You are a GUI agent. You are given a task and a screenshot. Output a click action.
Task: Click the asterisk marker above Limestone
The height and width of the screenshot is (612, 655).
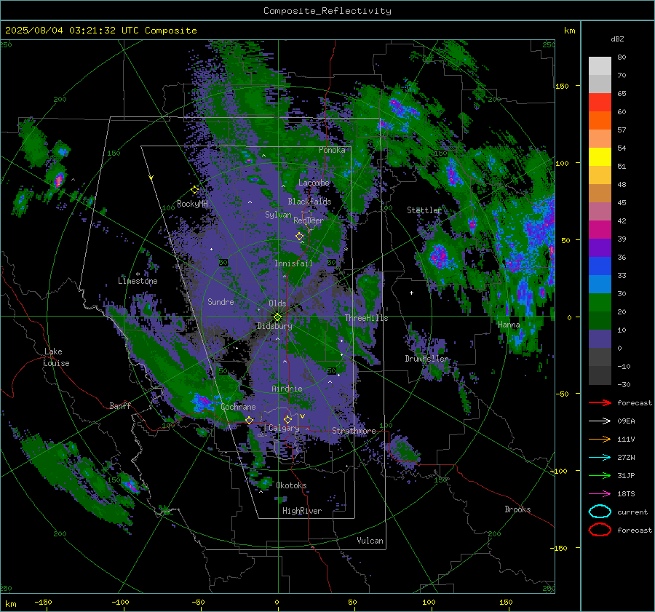pyautogui.click(x=138, y=274)
